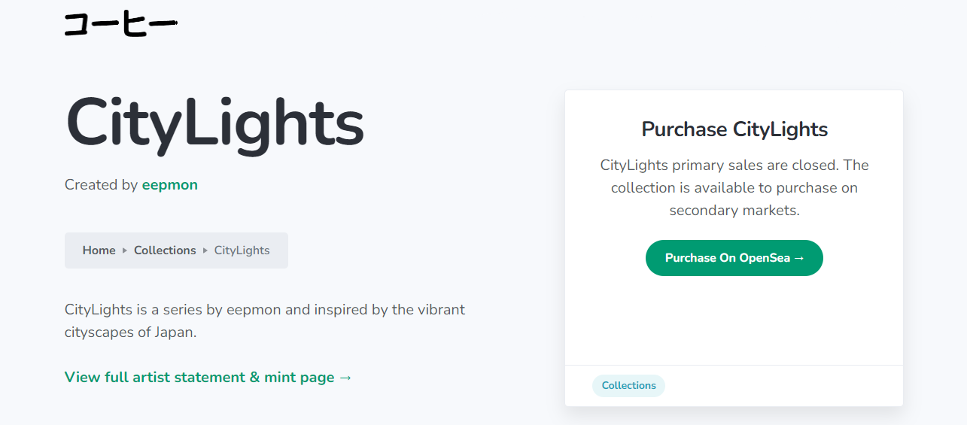Viewport: 967px width, 425px height.
Task: Click the triangle separator after Collections breadcrumb
Action: pyautogui.click(x=205, y=250)
